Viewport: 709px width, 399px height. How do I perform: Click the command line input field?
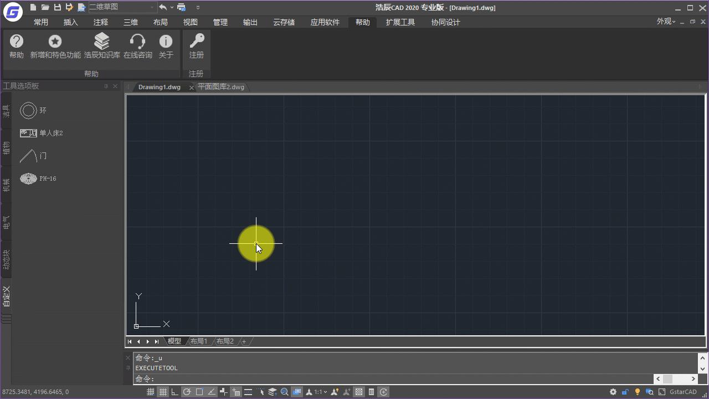tap(388, 379)
